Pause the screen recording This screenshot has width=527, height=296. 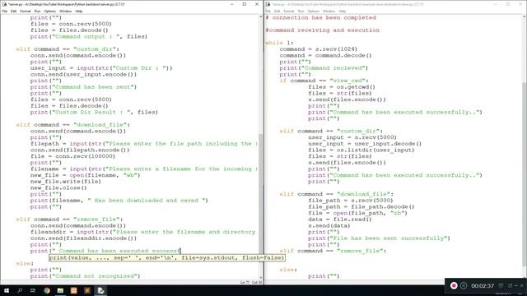coord(464,285)
